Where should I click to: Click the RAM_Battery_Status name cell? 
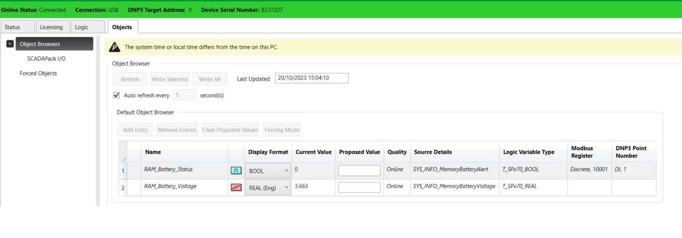tap(184, 171)
